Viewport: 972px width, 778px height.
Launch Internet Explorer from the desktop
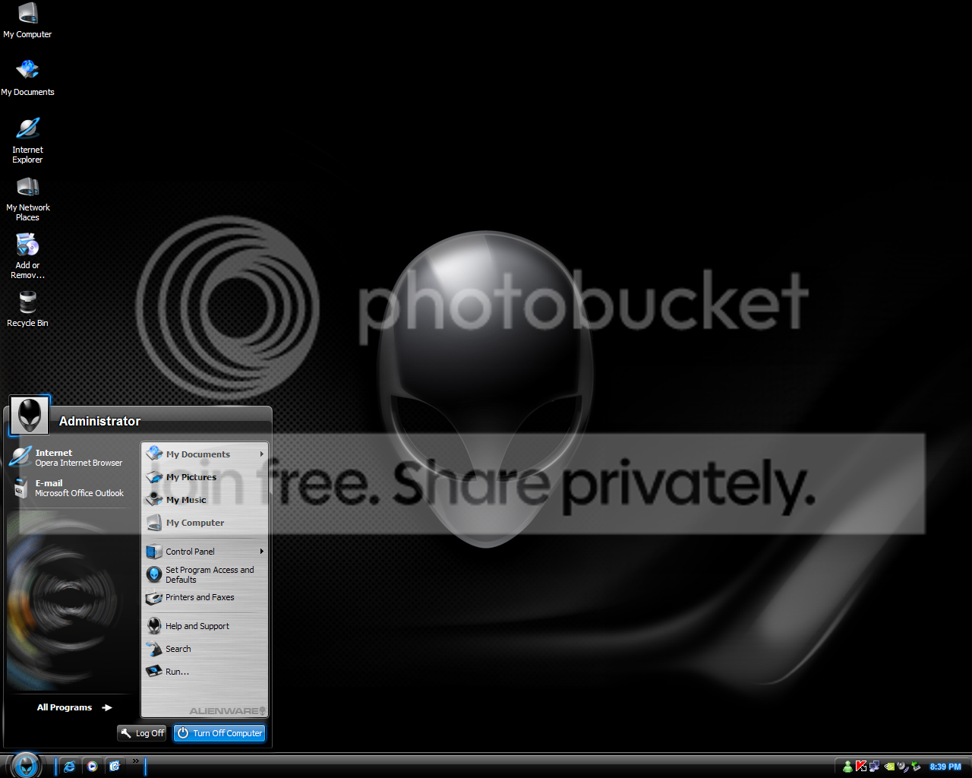point(27,141)
